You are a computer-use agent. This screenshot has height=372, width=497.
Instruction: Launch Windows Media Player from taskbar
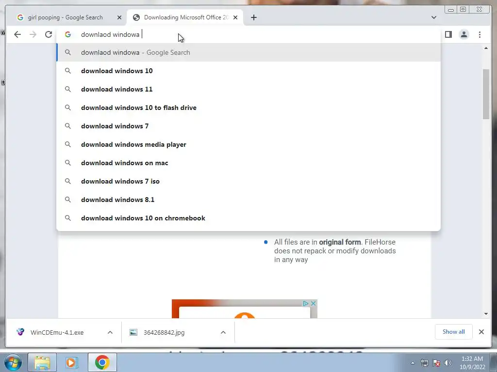coord(72,362)
